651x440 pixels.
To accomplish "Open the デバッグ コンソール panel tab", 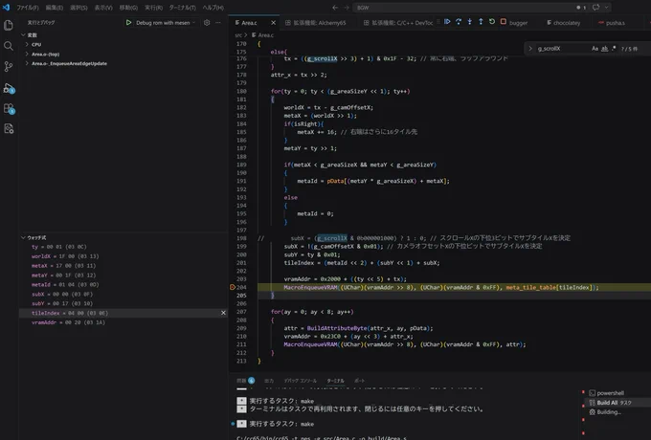I will [300, 381].
